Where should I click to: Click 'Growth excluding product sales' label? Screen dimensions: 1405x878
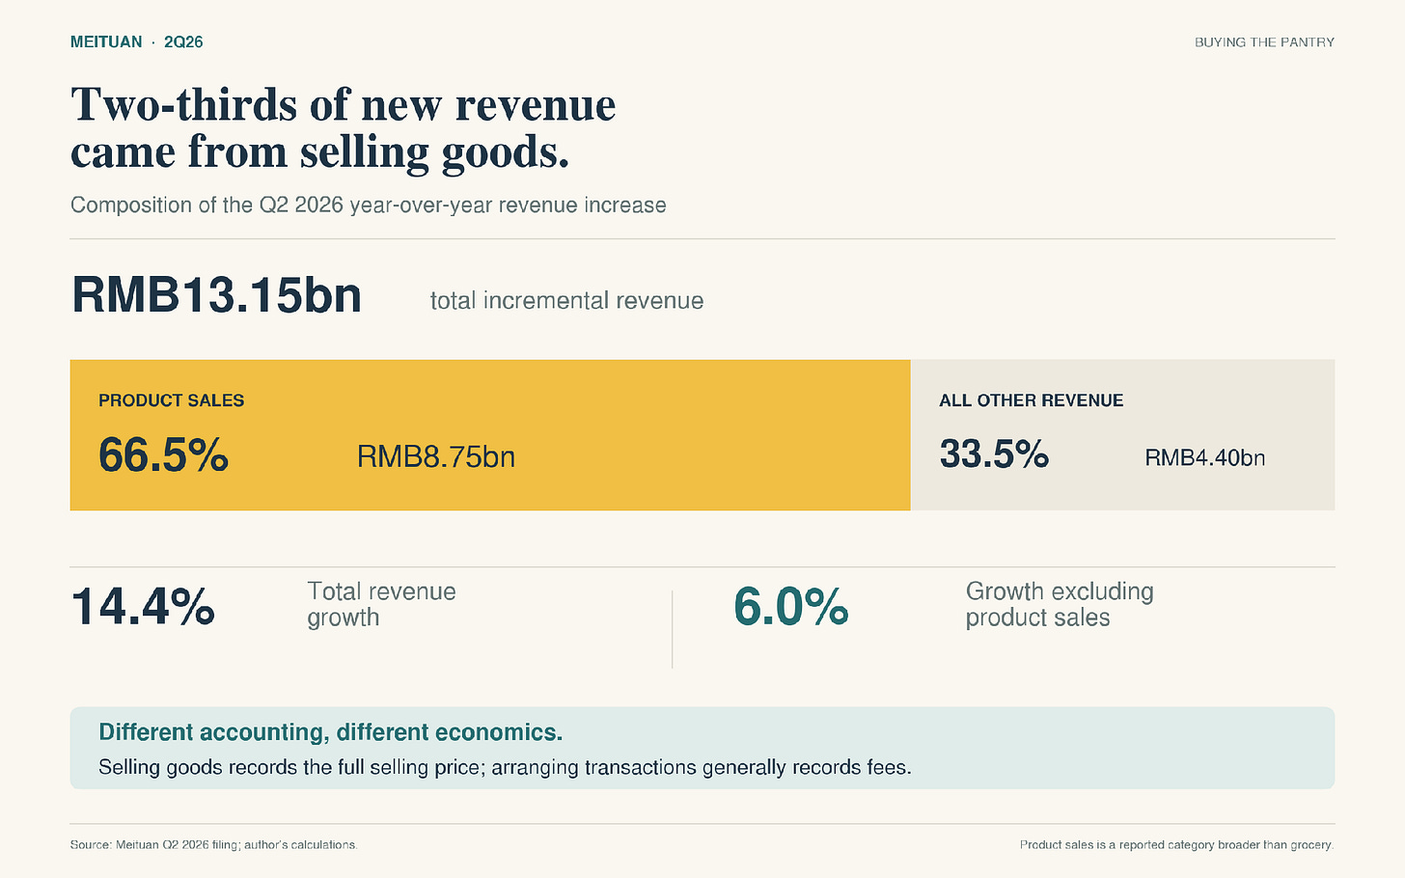1060,605
